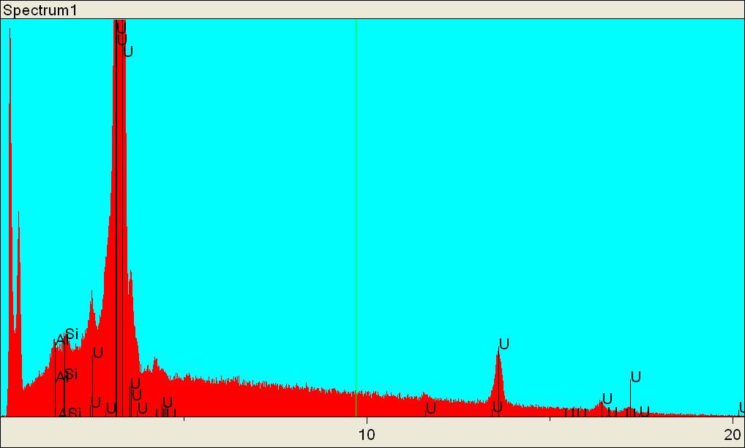Click the 10 keV axis label
The height and width of the screenshot is (448, 745).
367,434
